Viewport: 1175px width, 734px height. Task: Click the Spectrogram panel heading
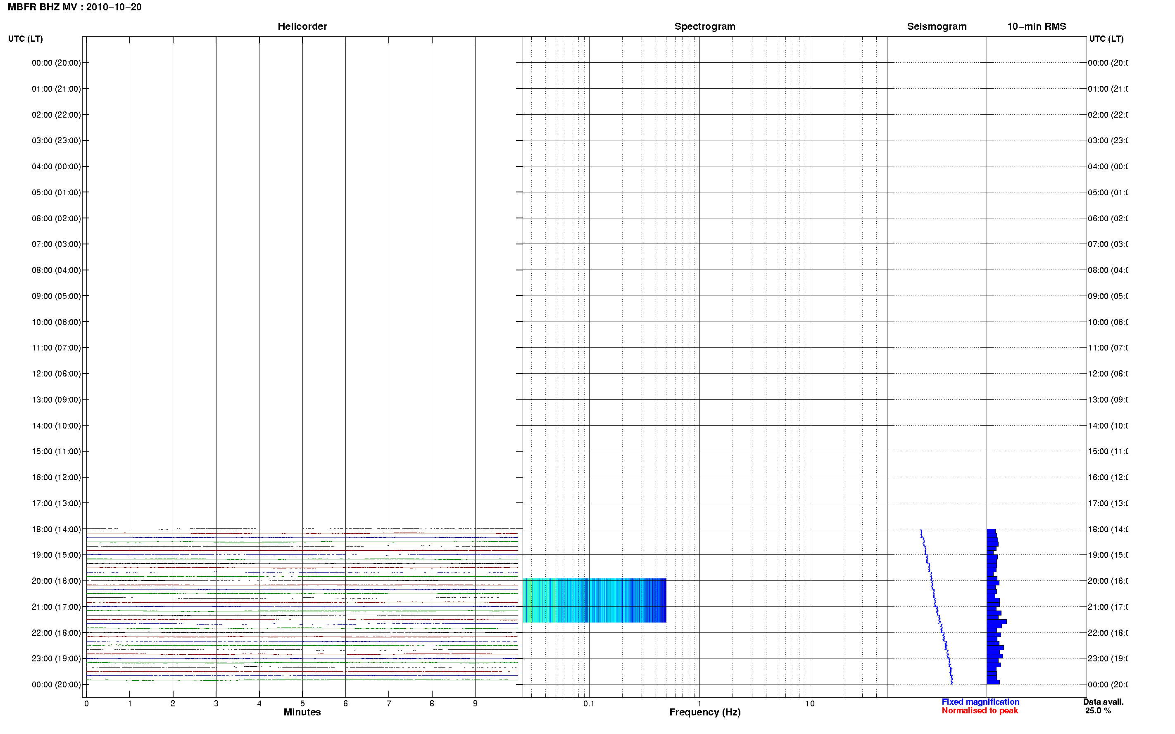tap(704, 27)
